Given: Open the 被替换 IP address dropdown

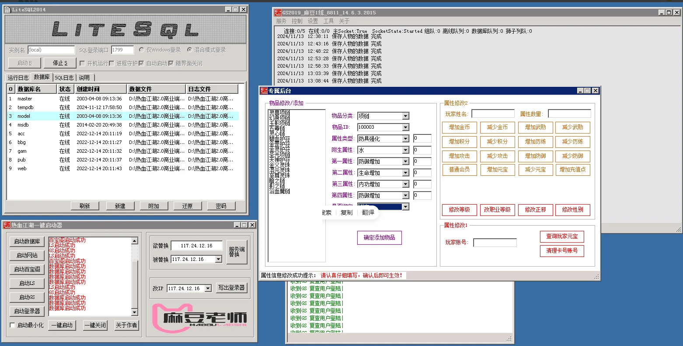Looking at the screenshot, I should (218, 259).
